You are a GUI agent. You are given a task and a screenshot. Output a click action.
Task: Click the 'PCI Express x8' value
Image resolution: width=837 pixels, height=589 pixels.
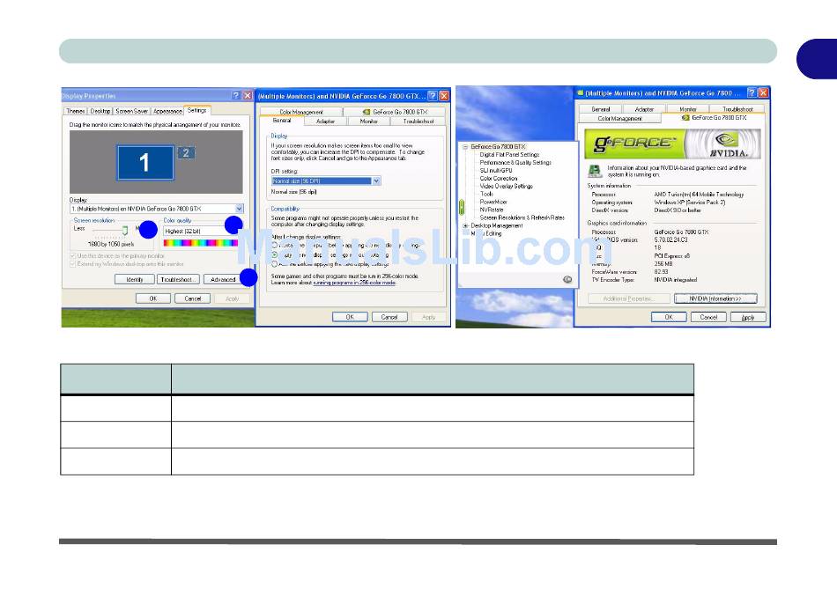(671, 256)
